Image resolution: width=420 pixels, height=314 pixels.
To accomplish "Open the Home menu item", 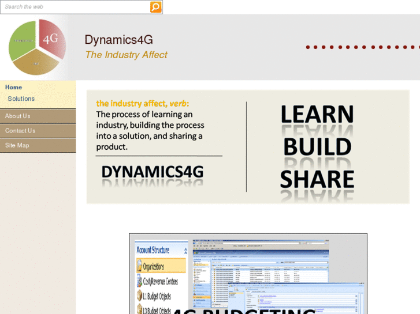I will coord(13,87).
